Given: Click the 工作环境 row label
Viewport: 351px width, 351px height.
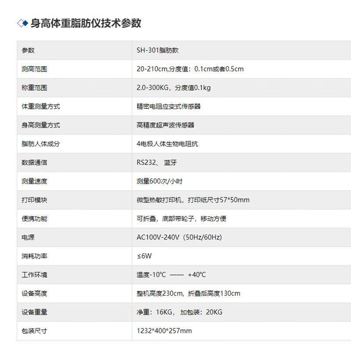Looking at the screenshot, I should (34, 275).
